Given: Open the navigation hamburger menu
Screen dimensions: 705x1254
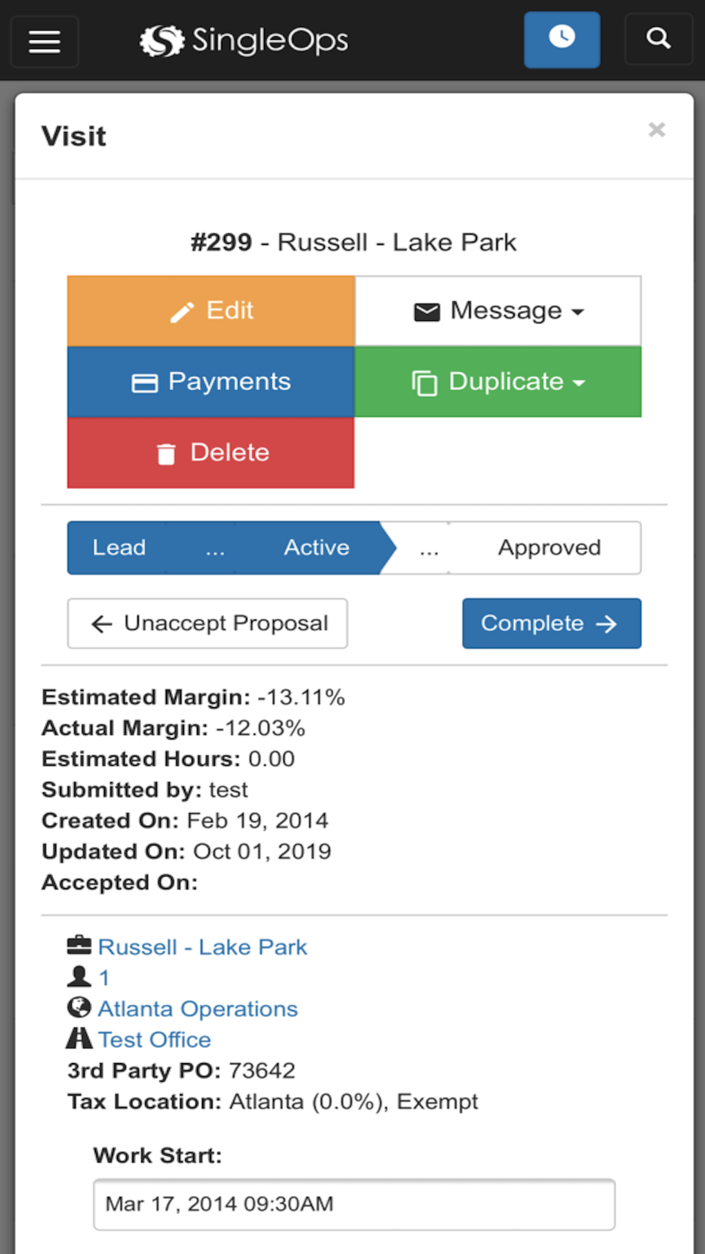Looking at the screenshot, I should tap(44, 42).
